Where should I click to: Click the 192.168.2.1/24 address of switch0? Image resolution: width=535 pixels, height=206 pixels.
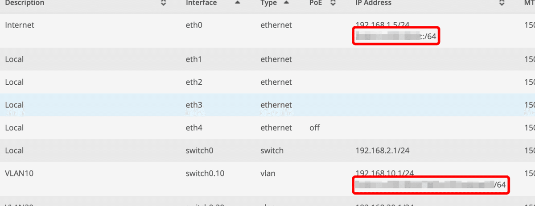tap(382, 151)
